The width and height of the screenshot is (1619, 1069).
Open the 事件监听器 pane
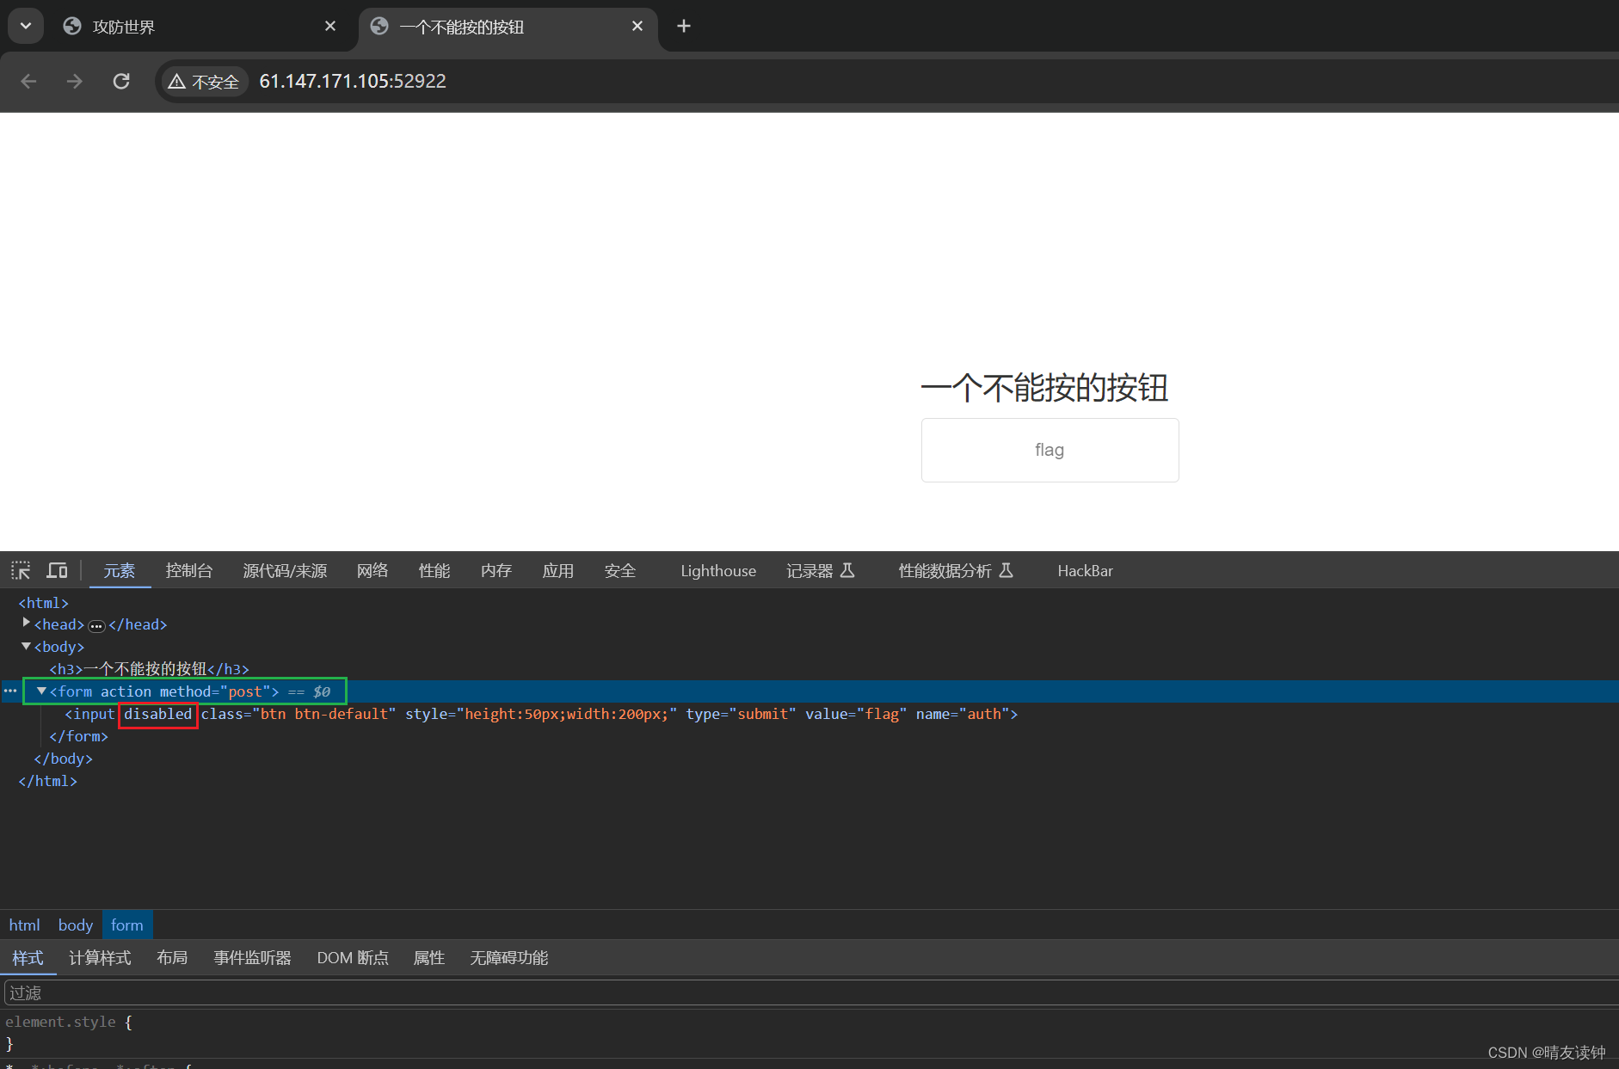252,957
